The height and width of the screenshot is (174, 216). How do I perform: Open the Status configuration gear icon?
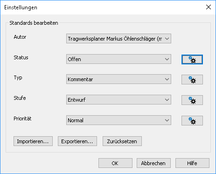[x=192, y=59]
